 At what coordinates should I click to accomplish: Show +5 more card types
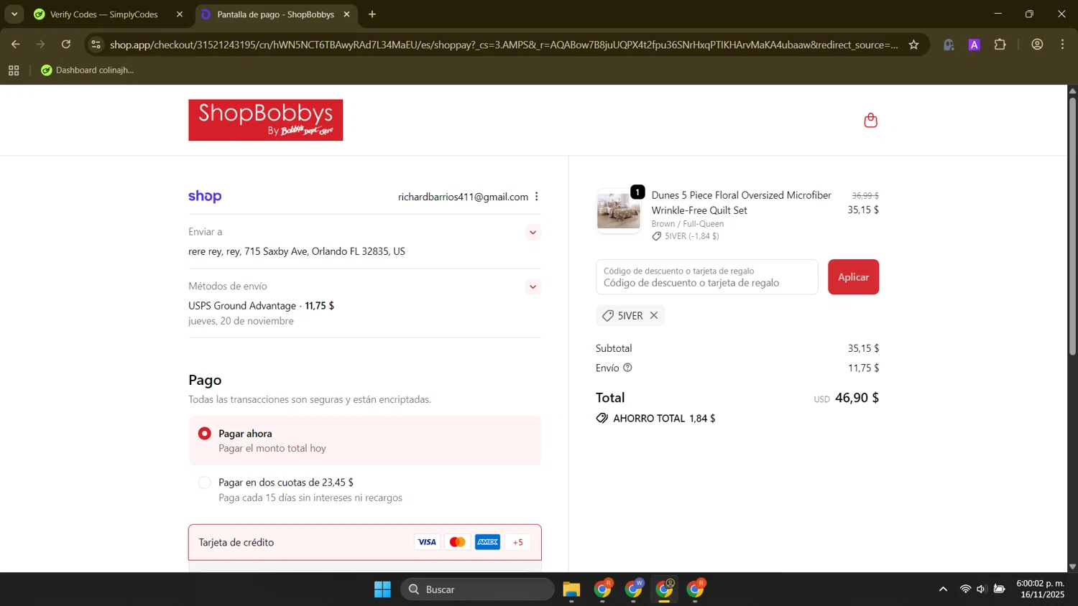pyautogui.click(x=517, y=542)
